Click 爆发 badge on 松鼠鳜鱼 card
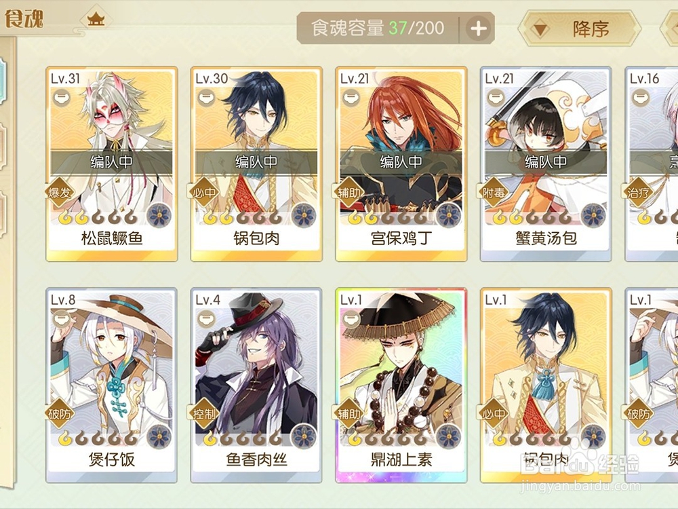The width and height of the screenshot is (678, 509). click(59, 192)
